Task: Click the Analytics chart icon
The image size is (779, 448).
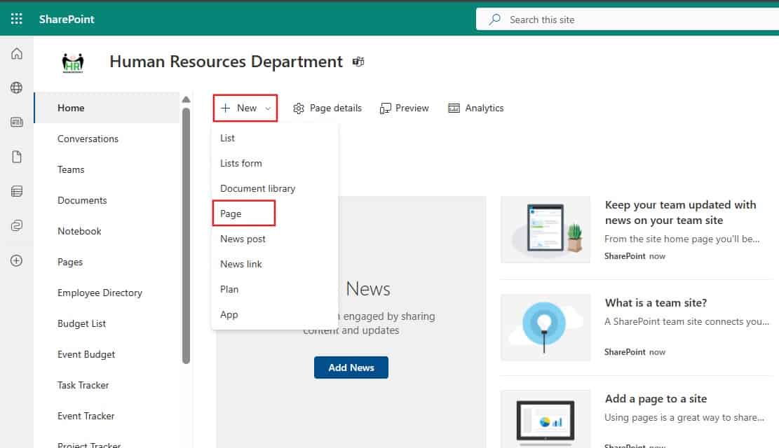Action: tap(454, 108)
